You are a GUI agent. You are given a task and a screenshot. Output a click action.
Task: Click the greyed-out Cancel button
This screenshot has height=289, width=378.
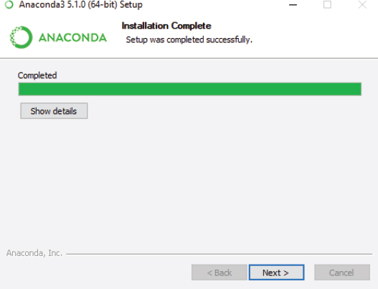click(x=342, y=273)
